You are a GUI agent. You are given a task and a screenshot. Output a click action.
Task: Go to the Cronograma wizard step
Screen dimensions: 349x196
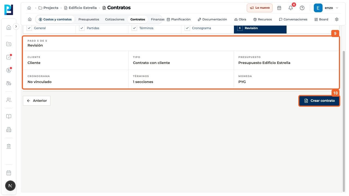click(x=207, y=29)
